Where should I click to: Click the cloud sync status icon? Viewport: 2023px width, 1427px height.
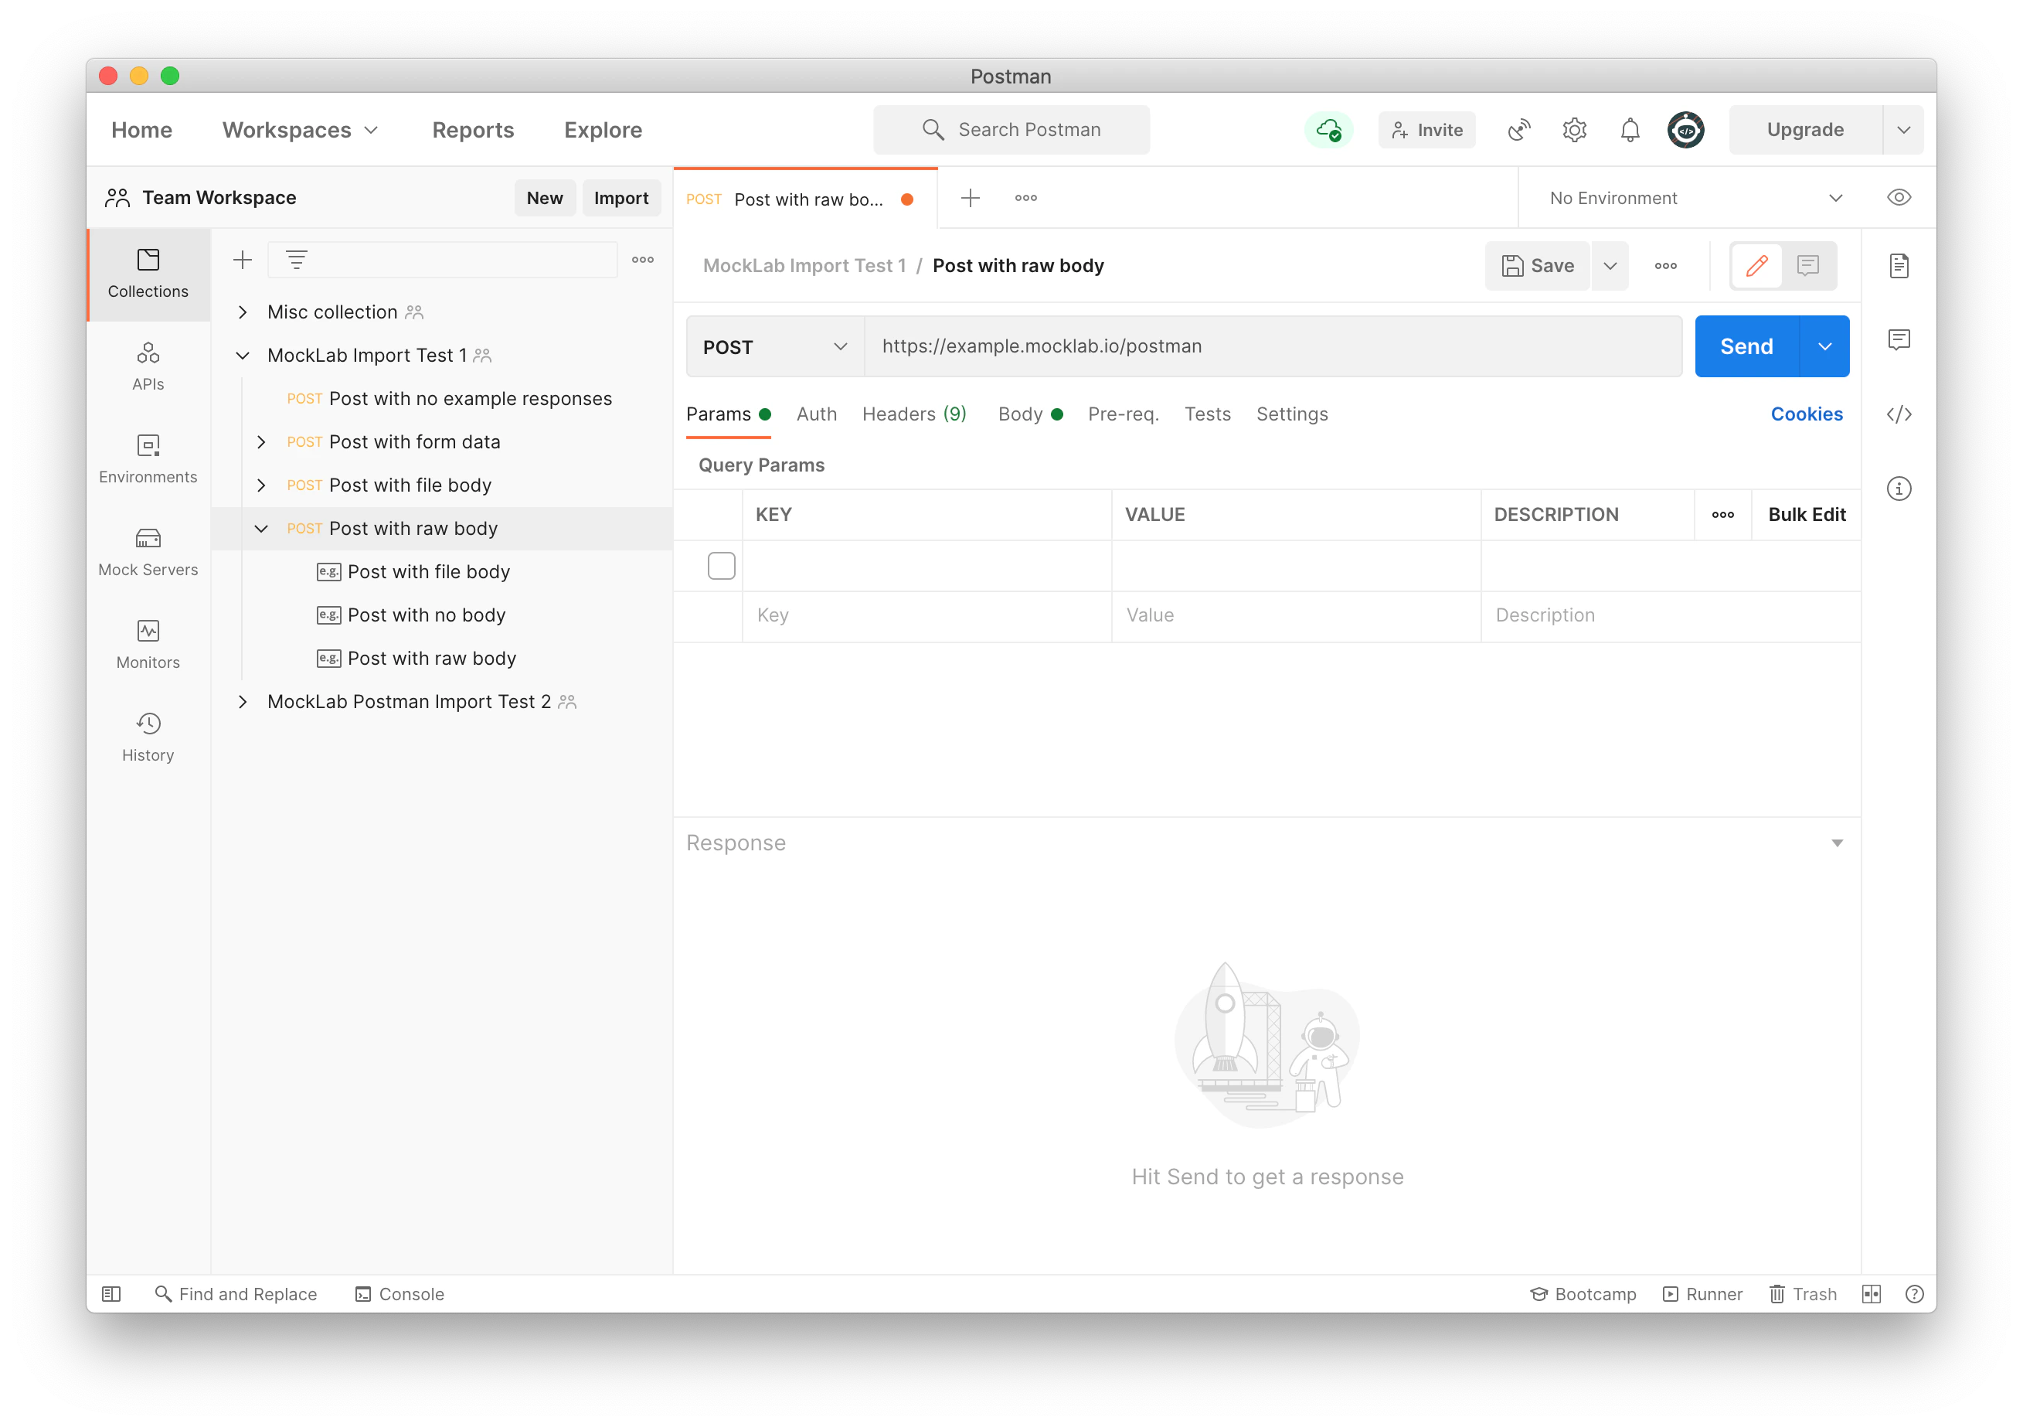click(1328, 131)
